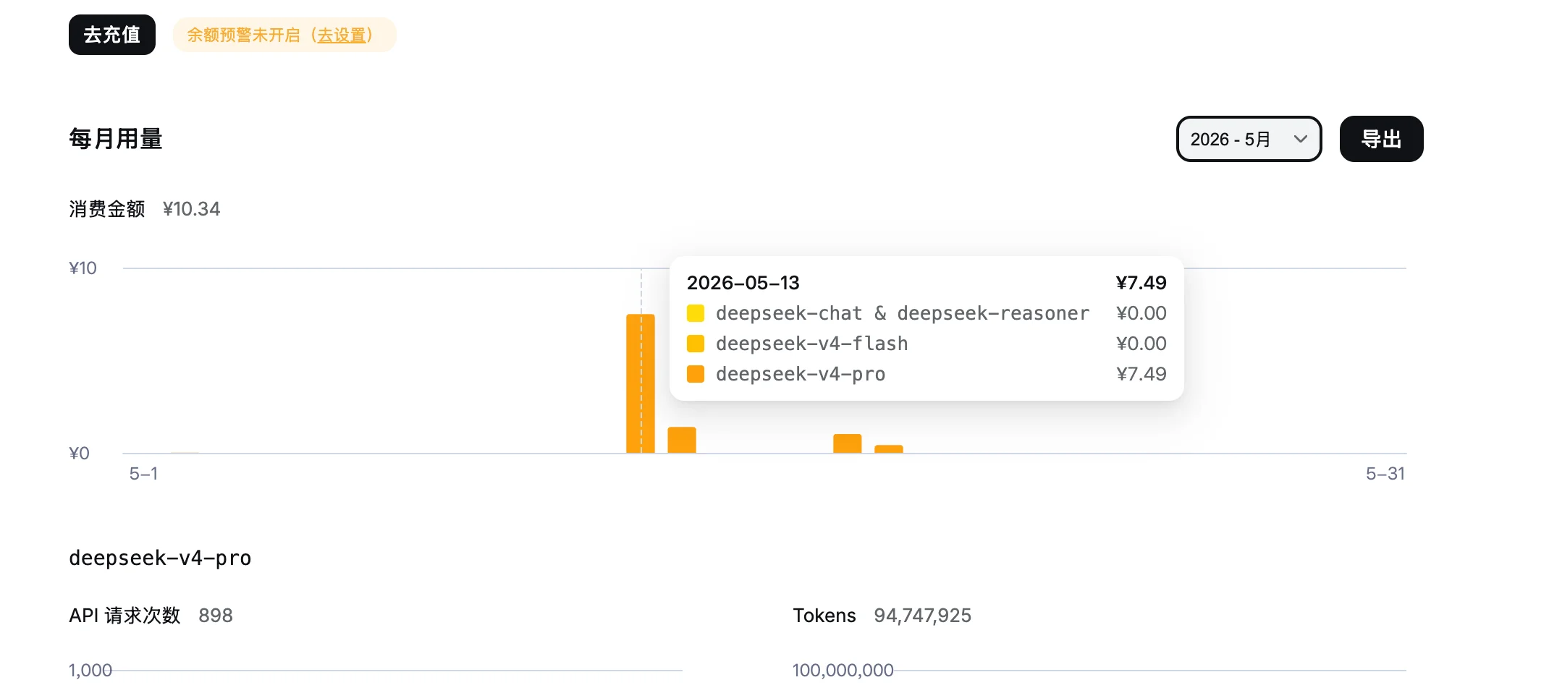
Task: Expand the 2026 - 5月 month dropdown
Action: click(x=1249, y=139)
